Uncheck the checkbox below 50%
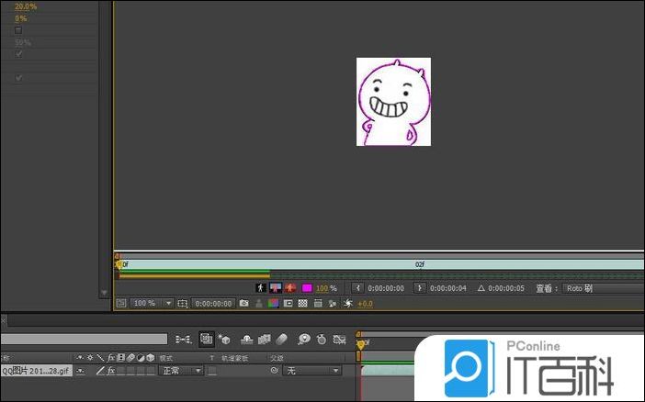The height and width of the screenshot is (402, 645). click(18, 54)
